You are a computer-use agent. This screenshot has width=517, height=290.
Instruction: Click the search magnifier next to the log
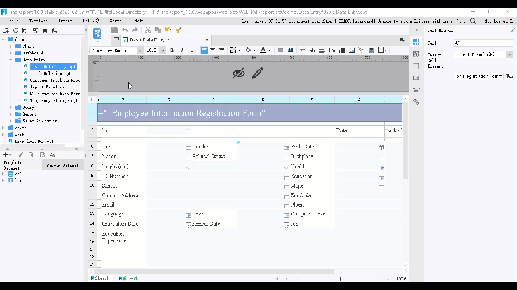473,21
